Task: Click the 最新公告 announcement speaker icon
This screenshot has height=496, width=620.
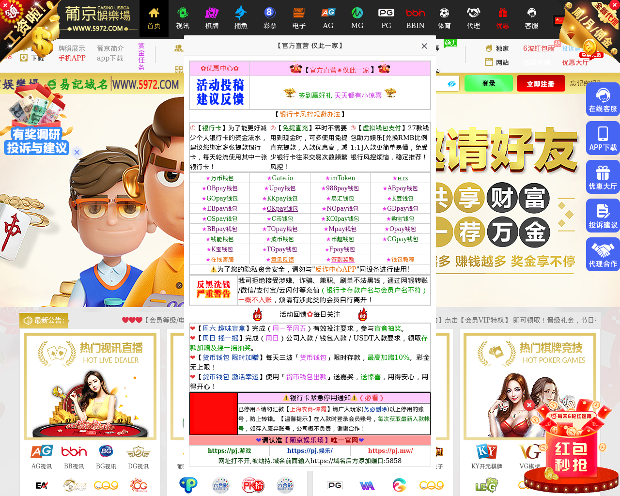Action: pos(28,320)
